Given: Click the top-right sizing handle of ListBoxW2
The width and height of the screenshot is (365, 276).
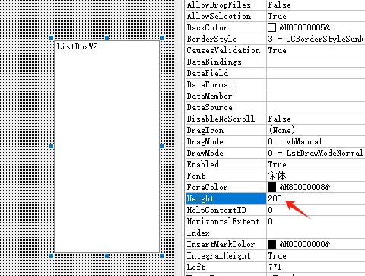Looking at the screenshot, I should click(x=163, y=38).
